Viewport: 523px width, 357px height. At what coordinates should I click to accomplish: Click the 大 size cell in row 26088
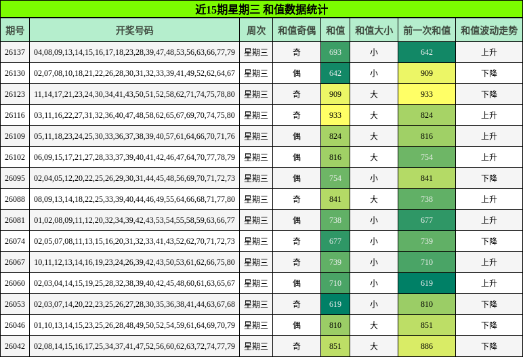374,199
